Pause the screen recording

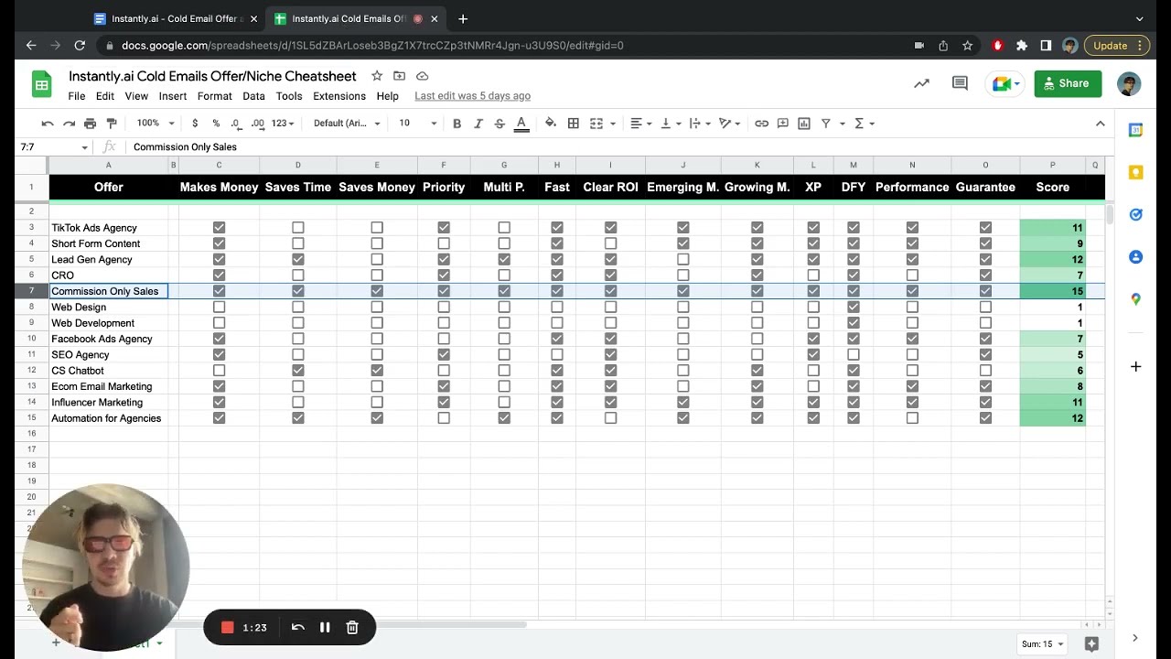pyautogui.click(x=325, y=628)
